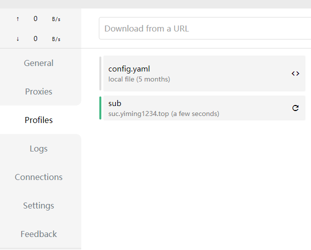Go to the Logs tab
This screenshot has height=250, width=311.
[x=39, y=148]
